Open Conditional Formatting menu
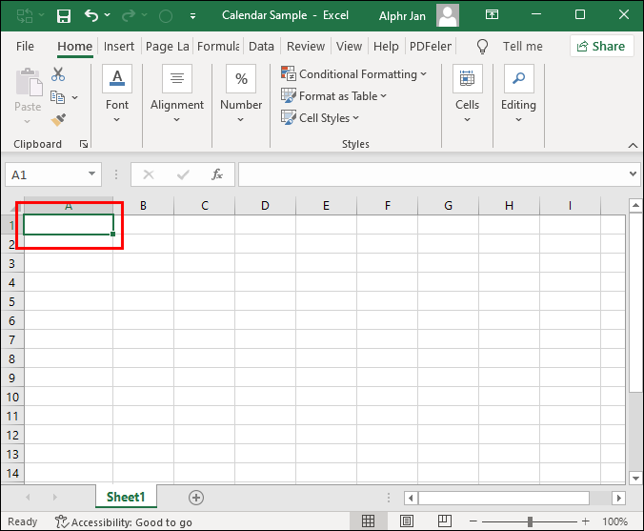Viewport: 644px width, 531px height. coord(354,74)
